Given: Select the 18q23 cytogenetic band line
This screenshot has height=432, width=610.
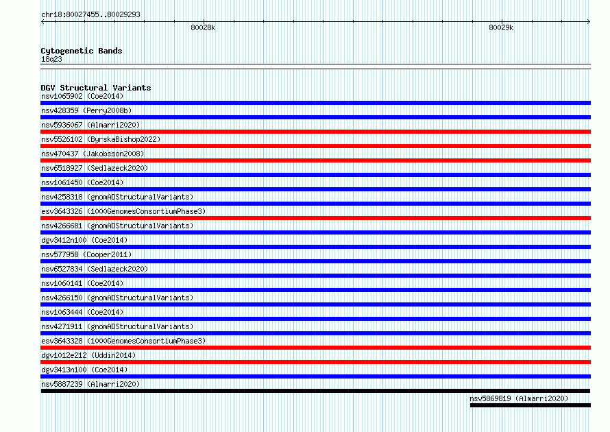Looking at the screenshot, I should tap(315, 67).
